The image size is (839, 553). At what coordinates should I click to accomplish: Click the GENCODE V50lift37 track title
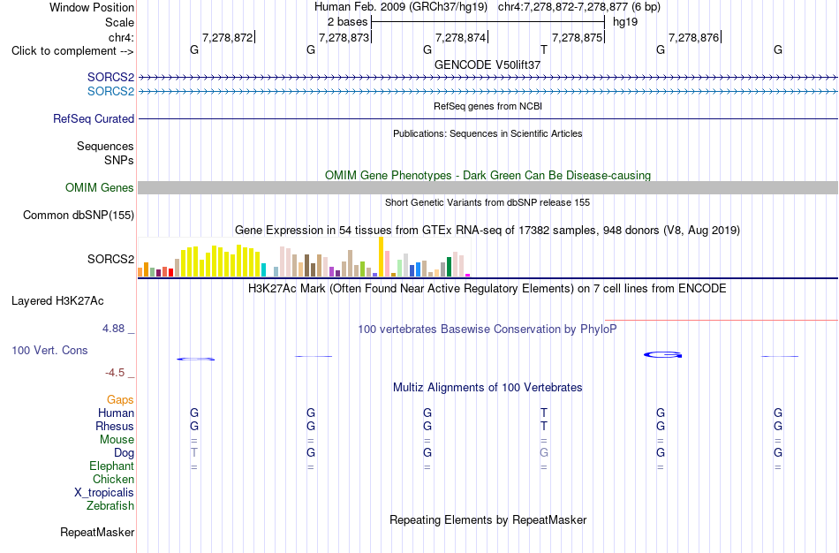click(488, 64)
